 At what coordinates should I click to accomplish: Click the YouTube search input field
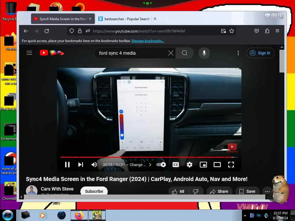pos(133,53)
